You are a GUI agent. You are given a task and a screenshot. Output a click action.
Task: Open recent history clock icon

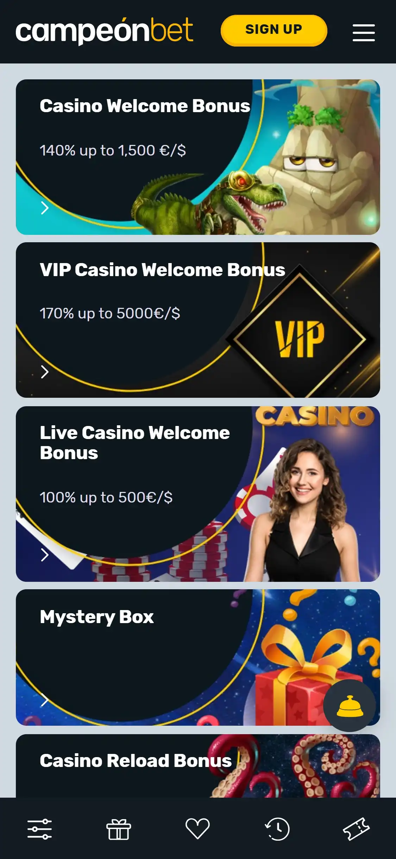coord(277,829)
